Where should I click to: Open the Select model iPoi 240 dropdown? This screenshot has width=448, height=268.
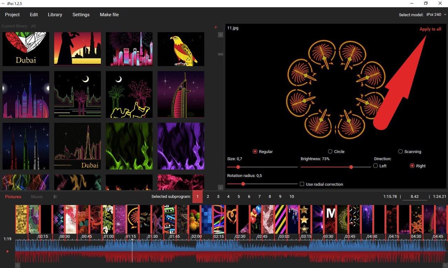click(435, 15)
